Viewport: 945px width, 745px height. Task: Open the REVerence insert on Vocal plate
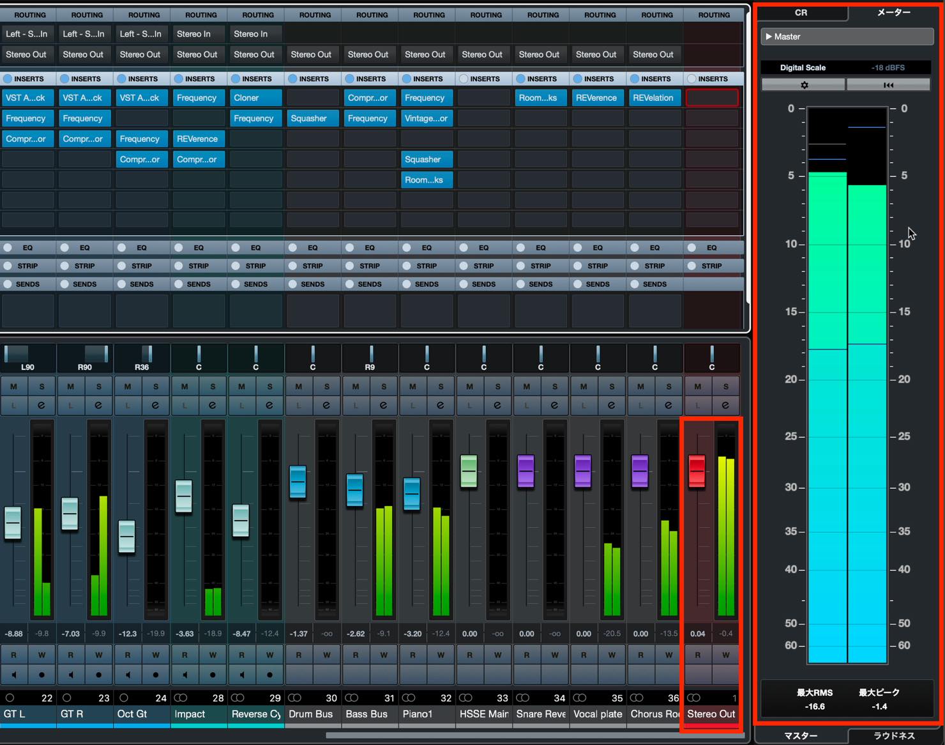[x=596, y=98]
